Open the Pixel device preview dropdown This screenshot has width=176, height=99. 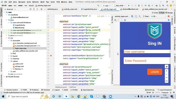(146, 16)
